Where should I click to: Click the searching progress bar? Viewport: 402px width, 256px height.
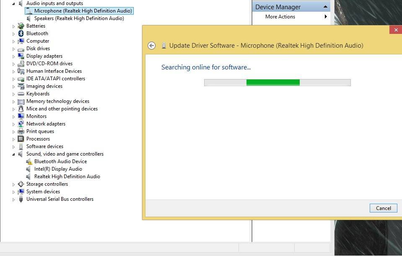coord(278,82)
